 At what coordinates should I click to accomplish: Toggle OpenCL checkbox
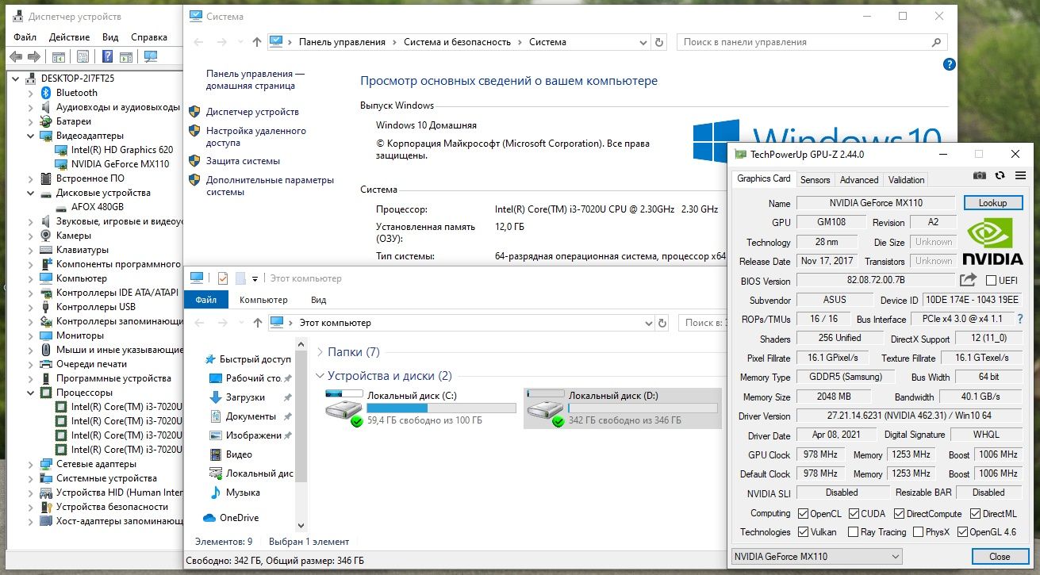[x=803, y=514]
